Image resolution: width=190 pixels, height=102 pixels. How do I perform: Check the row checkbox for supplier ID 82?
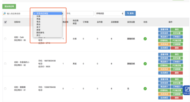click(5, 64)
